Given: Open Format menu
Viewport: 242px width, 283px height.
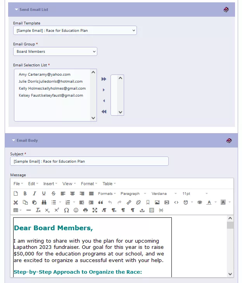Looking at the screenshot, I should pyautogui.click(x=89, y=184).
